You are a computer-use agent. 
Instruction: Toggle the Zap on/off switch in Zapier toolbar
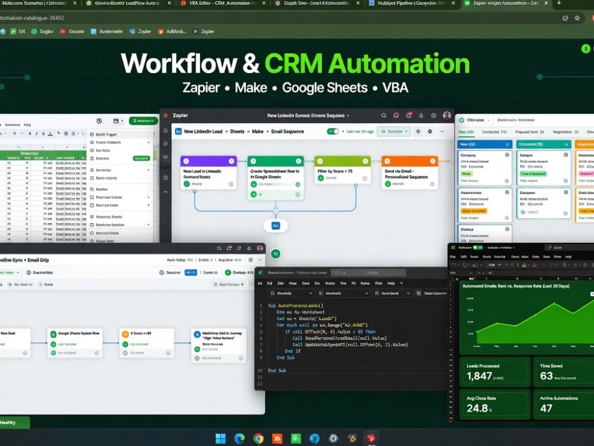(333, 131)
